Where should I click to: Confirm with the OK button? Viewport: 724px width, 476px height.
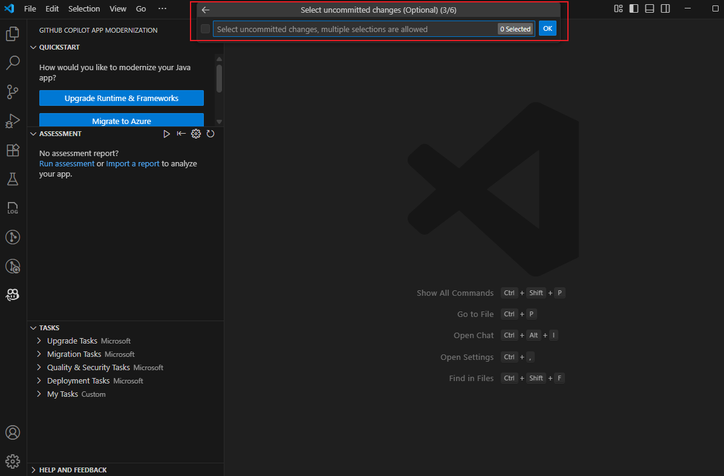click(547, 28)
